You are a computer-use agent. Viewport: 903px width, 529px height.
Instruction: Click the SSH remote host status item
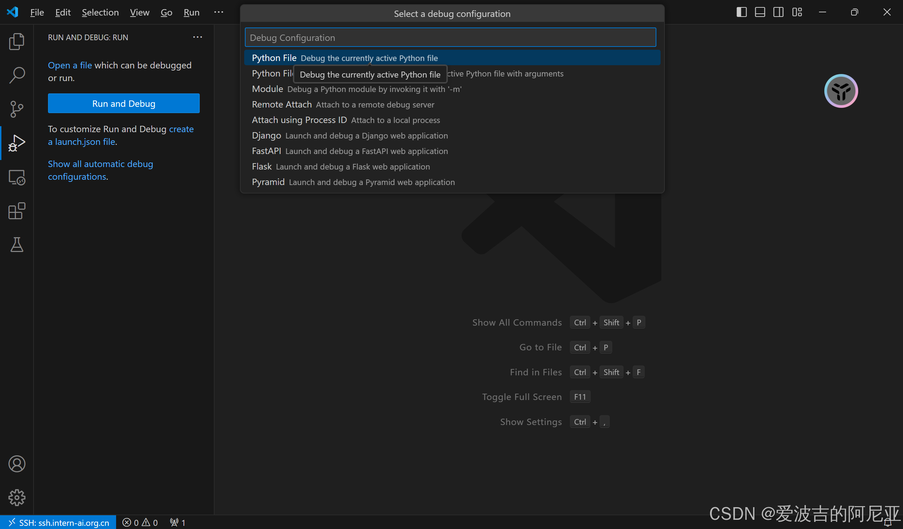click(59, 522)
